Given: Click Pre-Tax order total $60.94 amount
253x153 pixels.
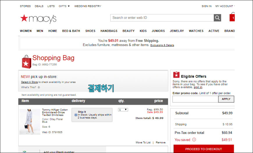Looking at the screenshot, I should coord(227,133).
